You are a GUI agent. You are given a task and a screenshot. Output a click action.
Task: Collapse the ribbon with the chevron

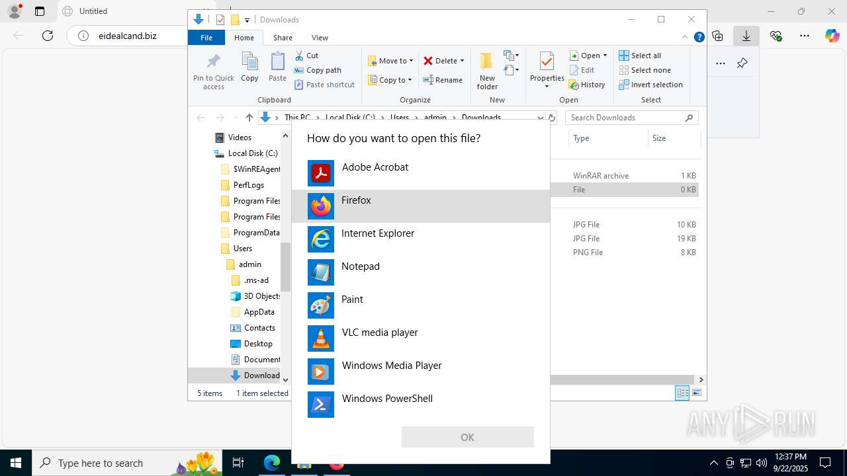pos(685,38)
